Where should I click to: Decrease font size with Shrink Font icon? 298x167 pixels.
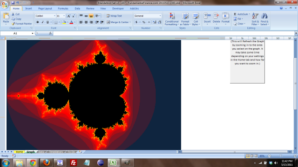74,16
